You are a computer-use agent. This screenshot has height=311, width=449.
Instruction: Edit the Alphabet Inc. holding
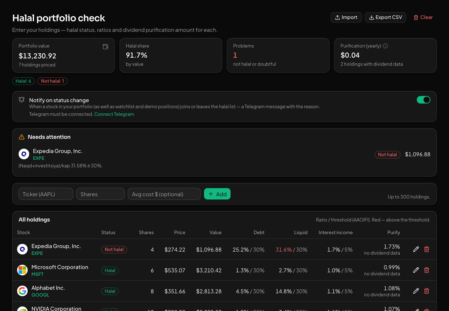point(416,291)
